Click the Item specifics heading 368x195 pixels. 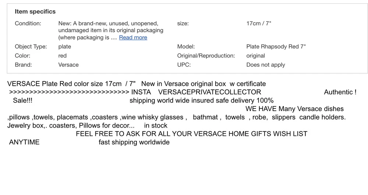(35, 11)
